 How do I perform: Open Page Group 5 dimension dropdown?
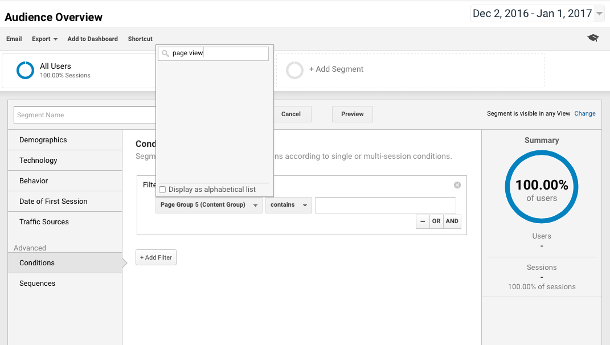click(x=208, y=205)
